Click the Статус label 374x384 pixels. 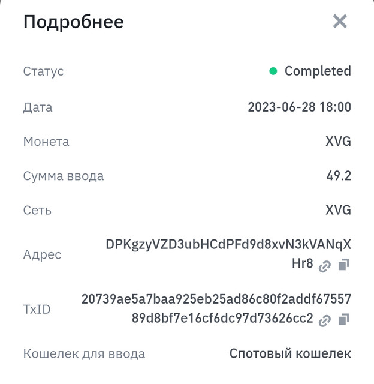click(43, 71)
